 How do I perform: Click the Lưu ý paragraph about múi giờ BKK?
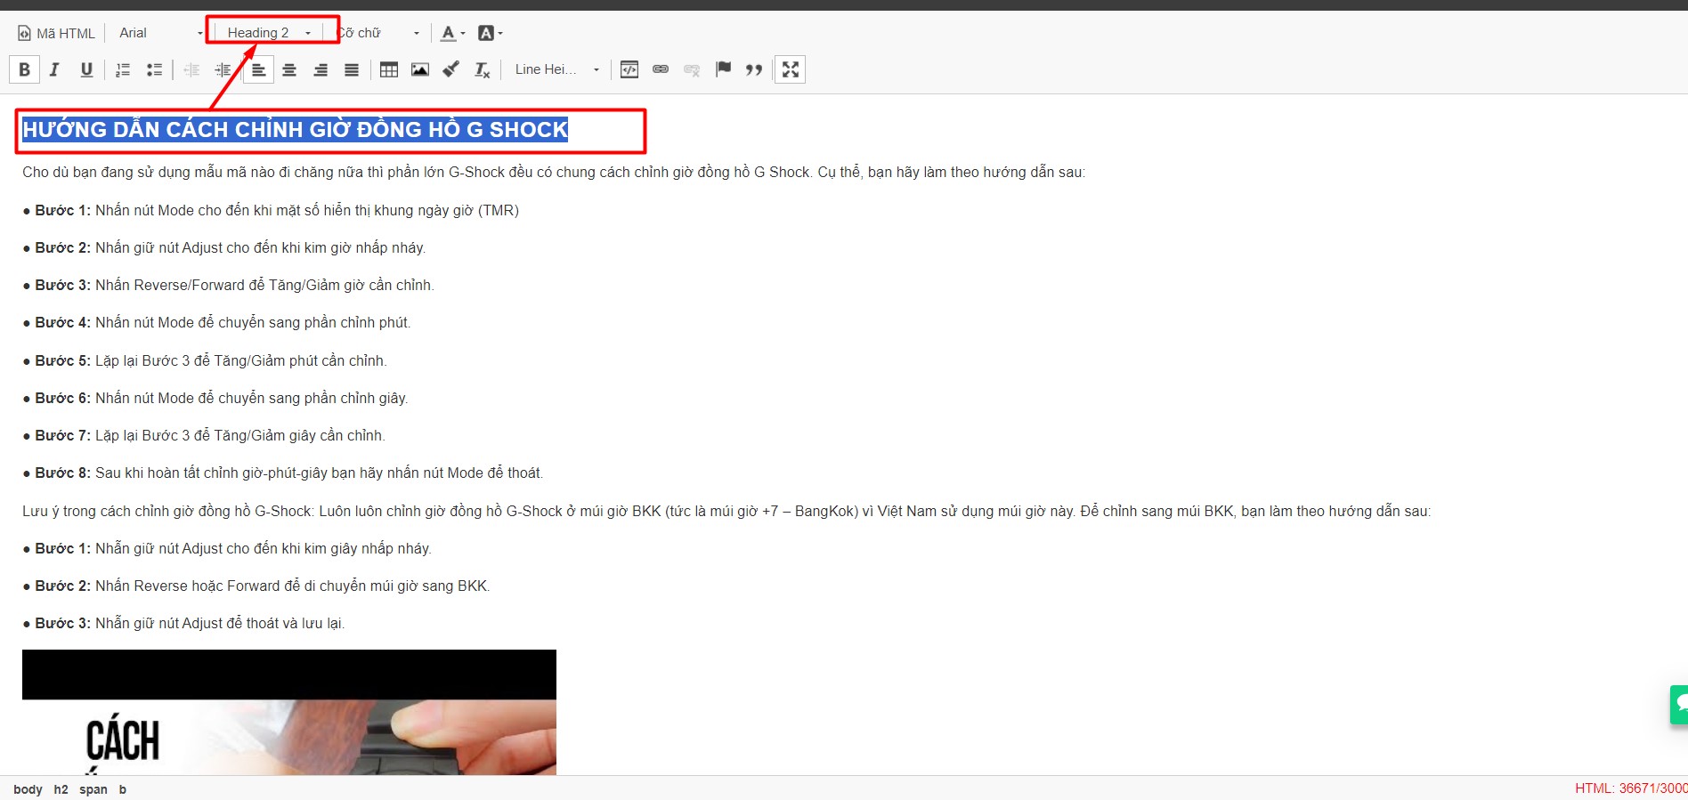coord(726,511)
